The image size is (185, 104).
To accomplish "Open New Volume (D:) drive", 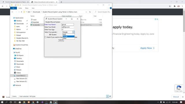I will pos(22,79).
